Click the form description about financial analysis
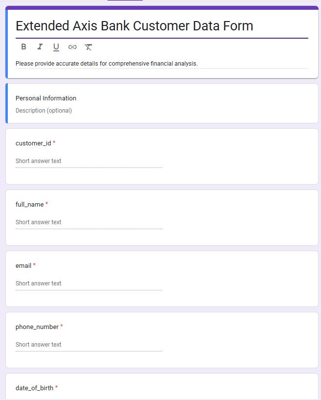The height and width of the screenshot is (400, 321). 107,64
